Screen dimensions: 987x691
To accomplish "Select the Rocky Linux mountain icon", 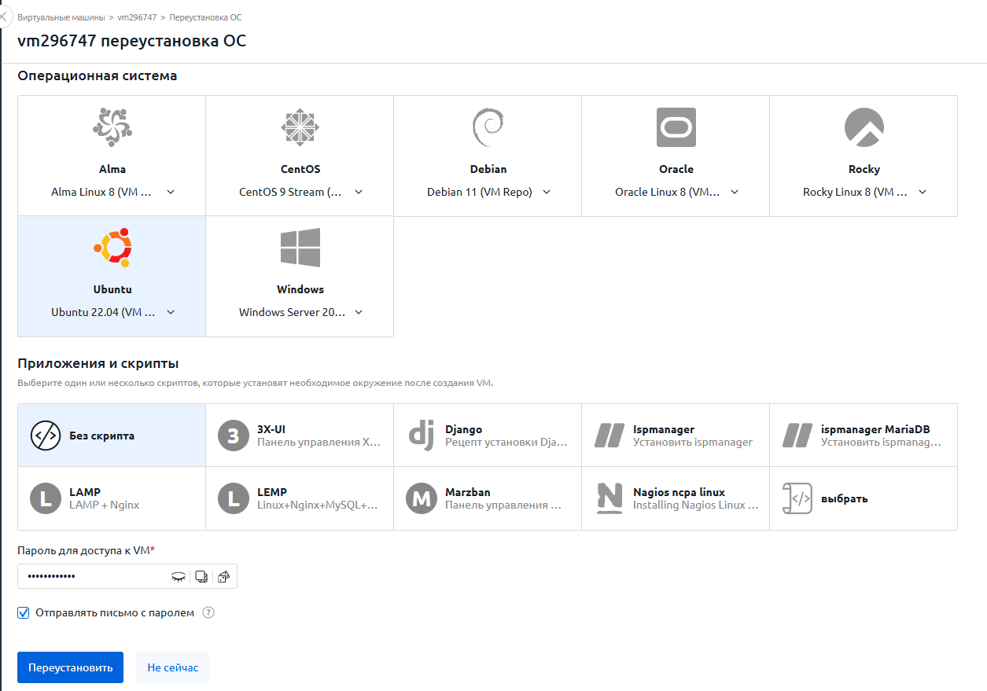I will point(864,127).
